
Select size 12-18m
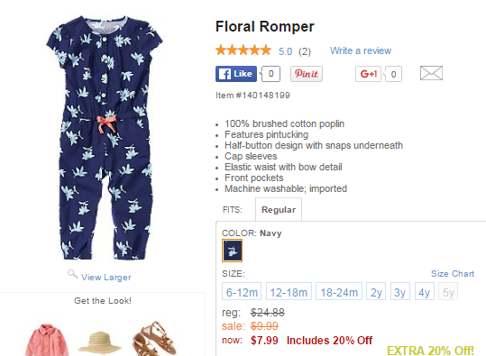[289, 291]
